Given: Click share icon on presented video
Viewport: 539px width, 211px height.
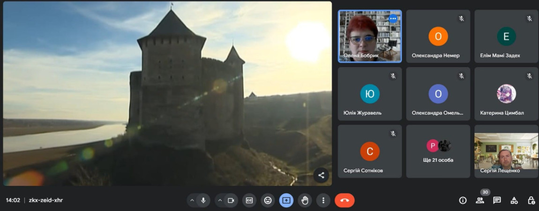Looking at the screenshot, I should pyautogui.click(x=321, y=175).
